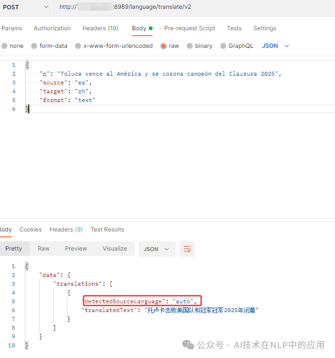Open the request Settings tab
The width and height of the screenshot is (335, 358).
point(265,28)
